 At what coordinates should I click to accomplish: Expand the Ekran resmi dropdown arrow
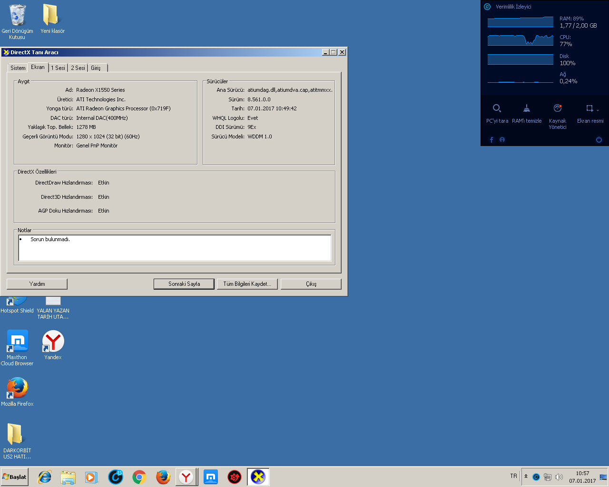[598, 110]
